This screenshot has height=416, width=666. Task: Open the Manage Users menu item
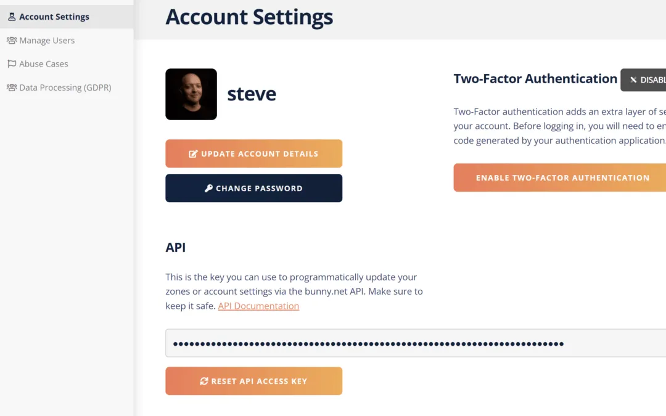[47, 41]
